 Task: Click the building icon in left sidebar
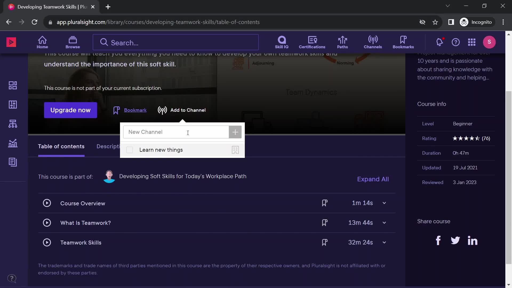click(x=13, y=105)
